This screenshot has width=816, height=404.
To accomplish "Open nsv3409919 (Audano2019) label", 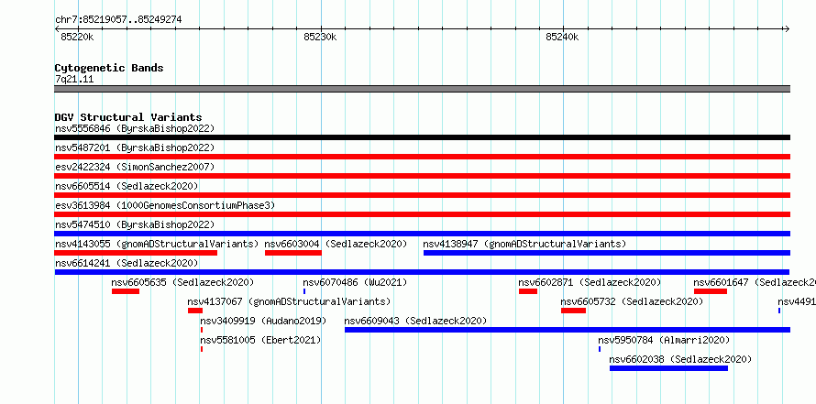I will pyautogui.click(x=263, y=321).
